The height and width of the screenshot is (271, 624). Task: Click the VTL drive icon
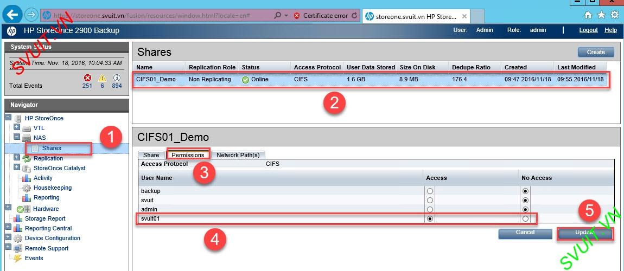[26, 128]
